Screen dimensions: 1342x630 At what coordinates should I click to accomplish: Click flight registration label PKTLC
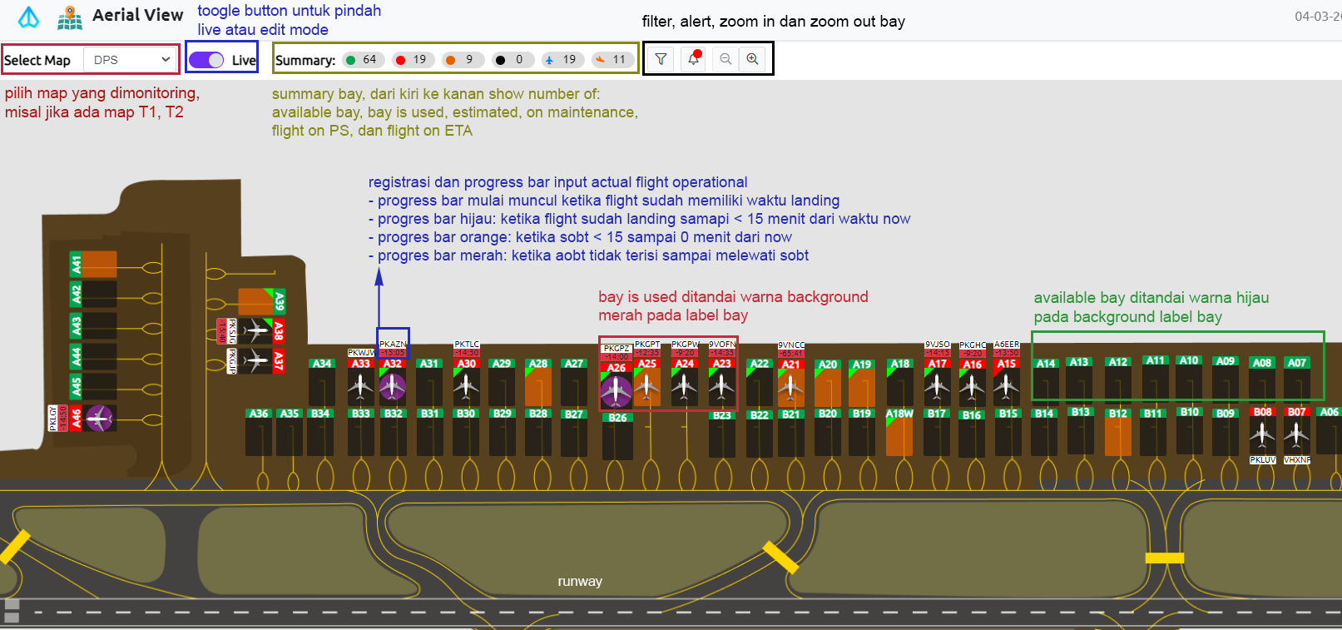click(467, 344)
